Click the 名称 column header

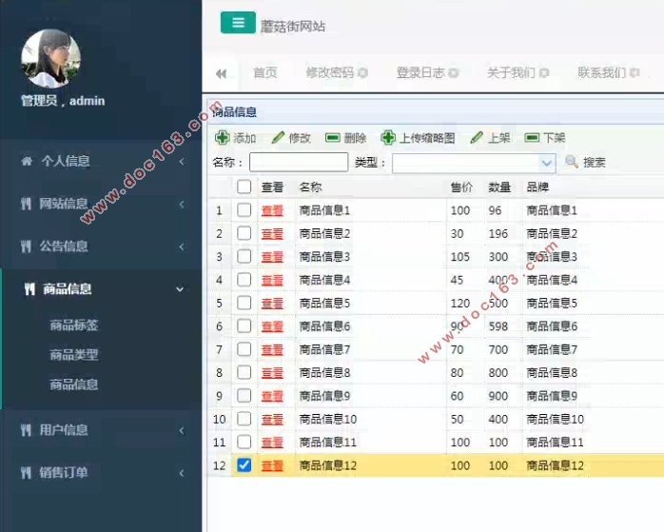pyautogui.click(x=310, y=187)
